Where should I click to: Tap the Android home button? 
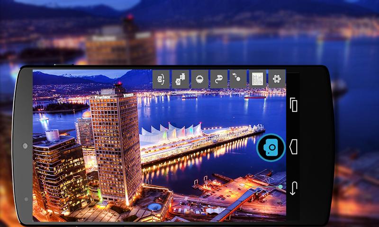click(293, 147)
